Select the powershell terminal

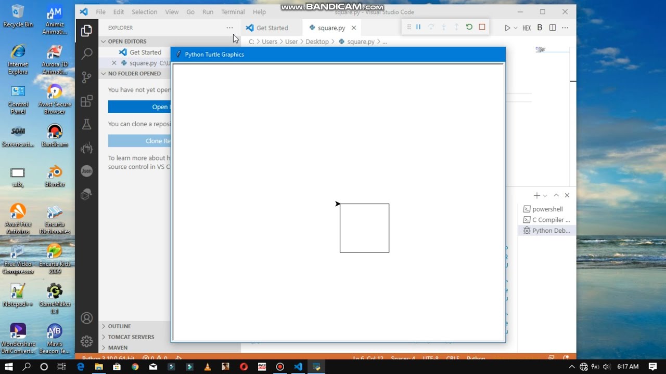pos(547,209)
